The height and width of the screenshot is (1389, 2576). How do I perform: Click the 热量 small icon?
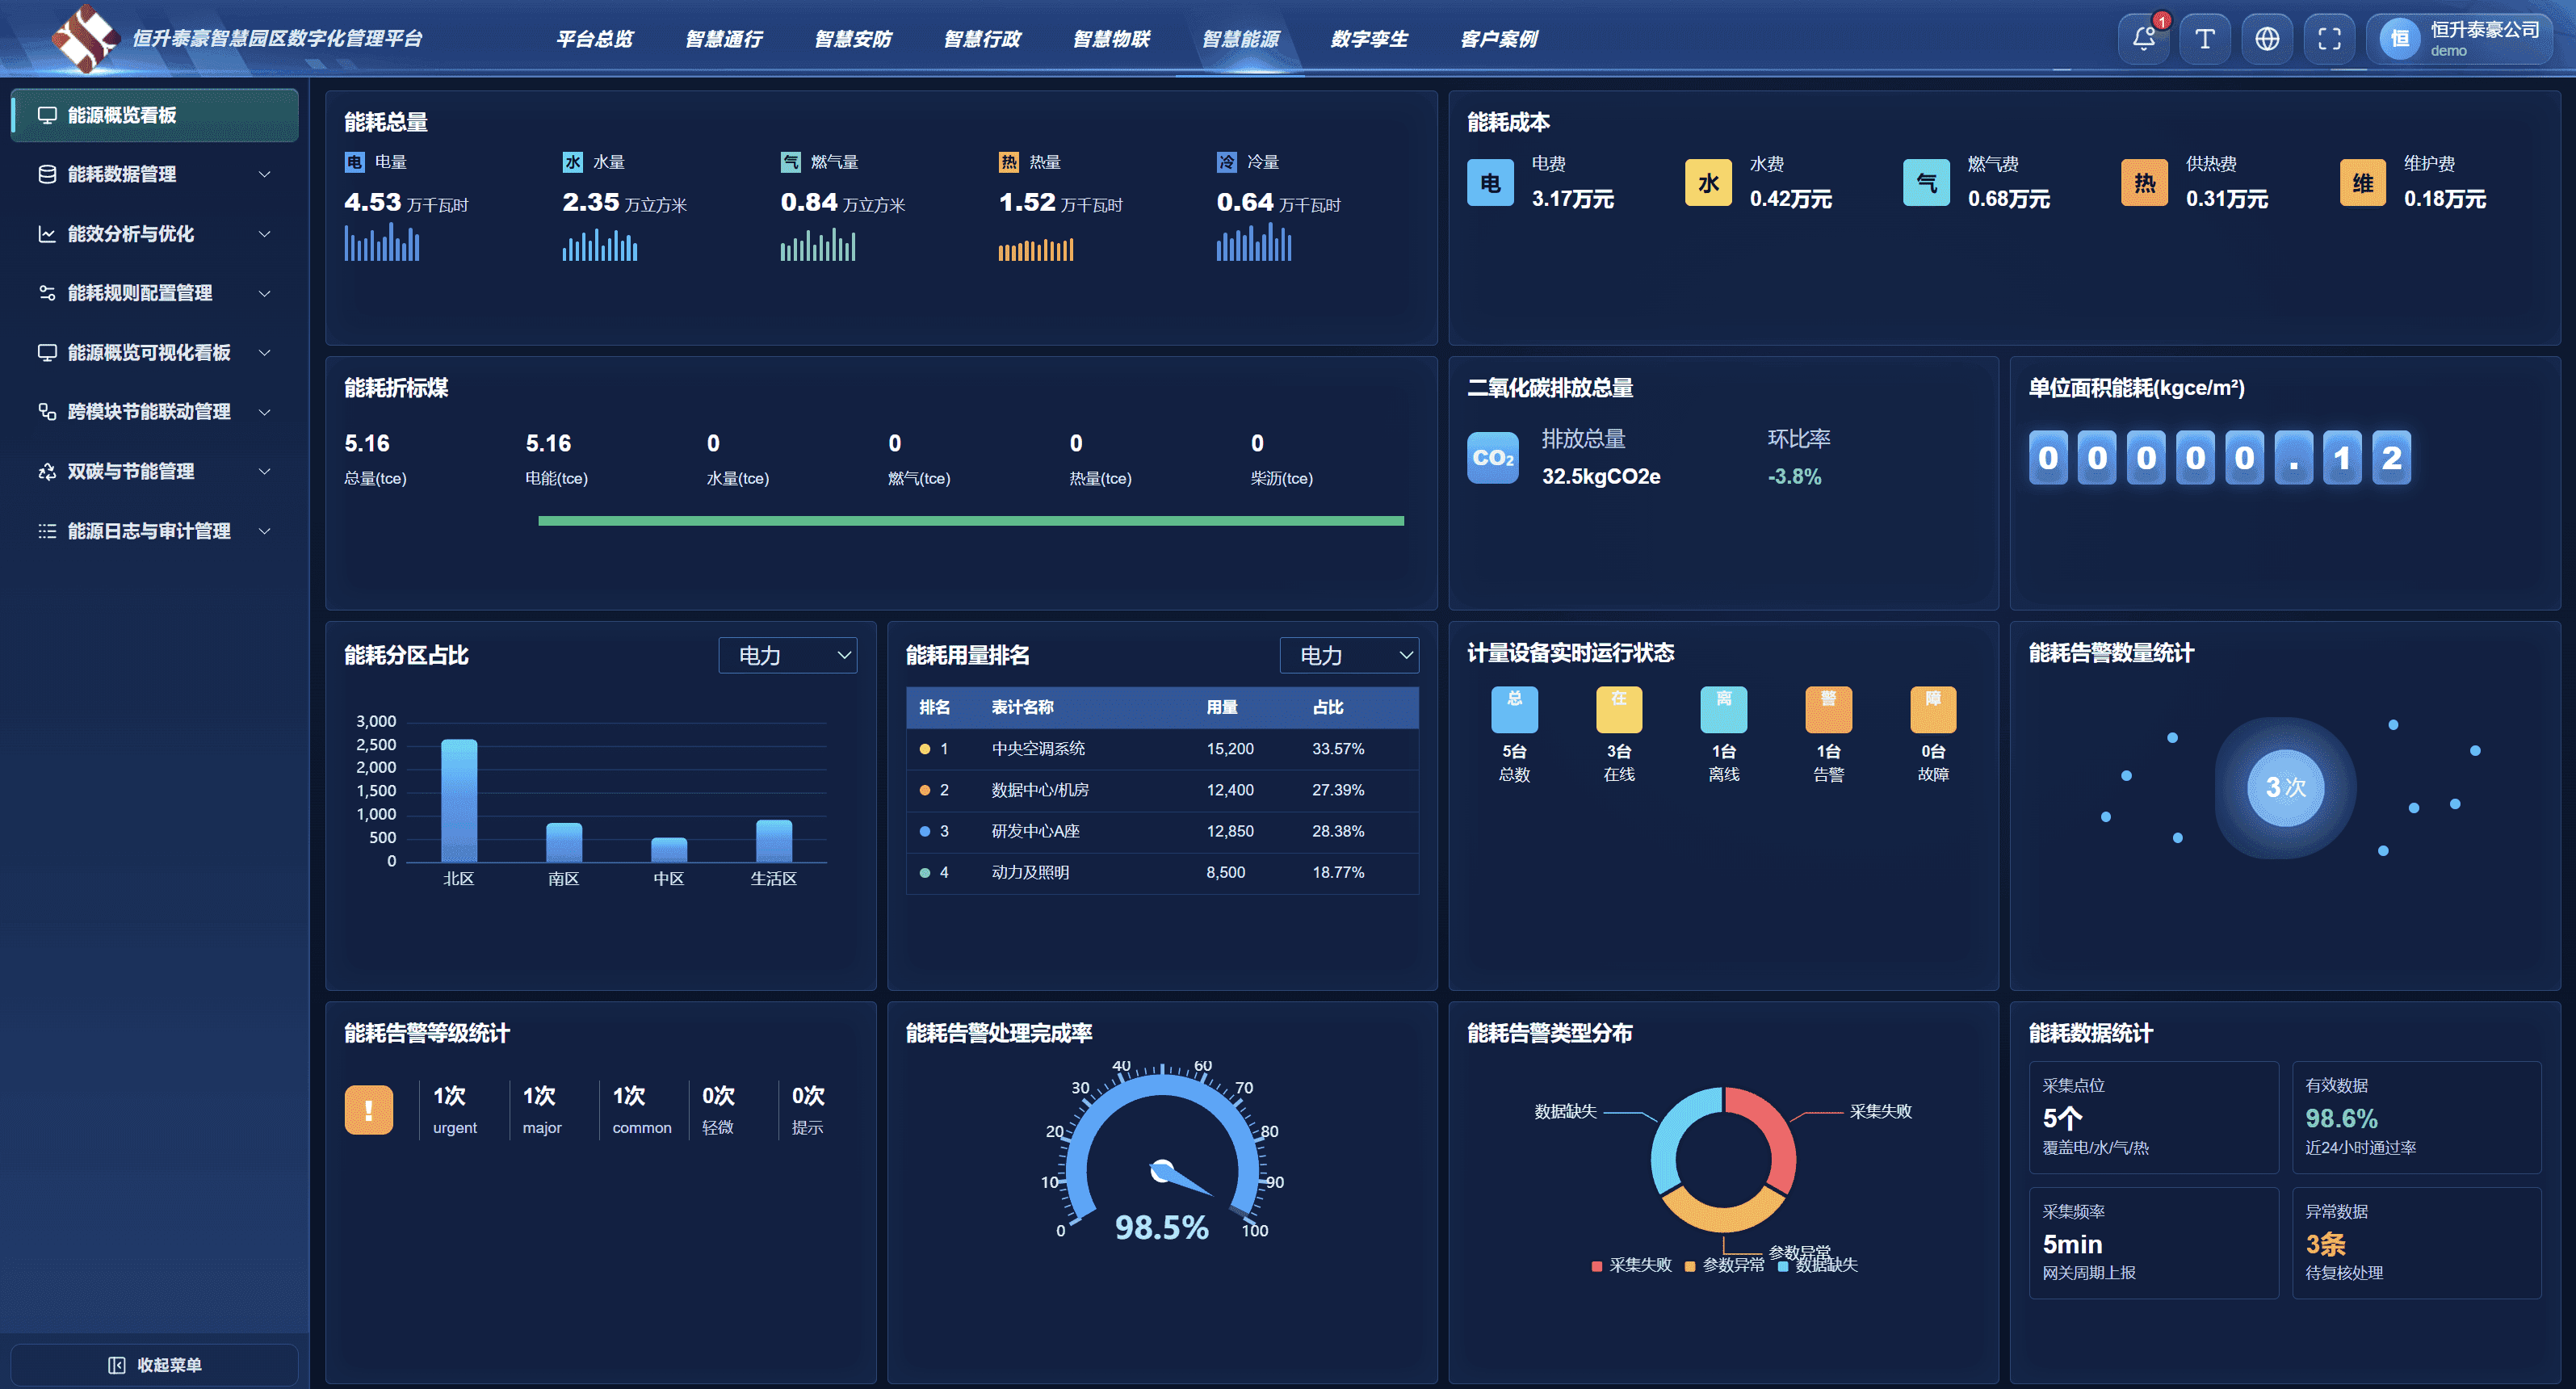click(x=1008, y=162)
